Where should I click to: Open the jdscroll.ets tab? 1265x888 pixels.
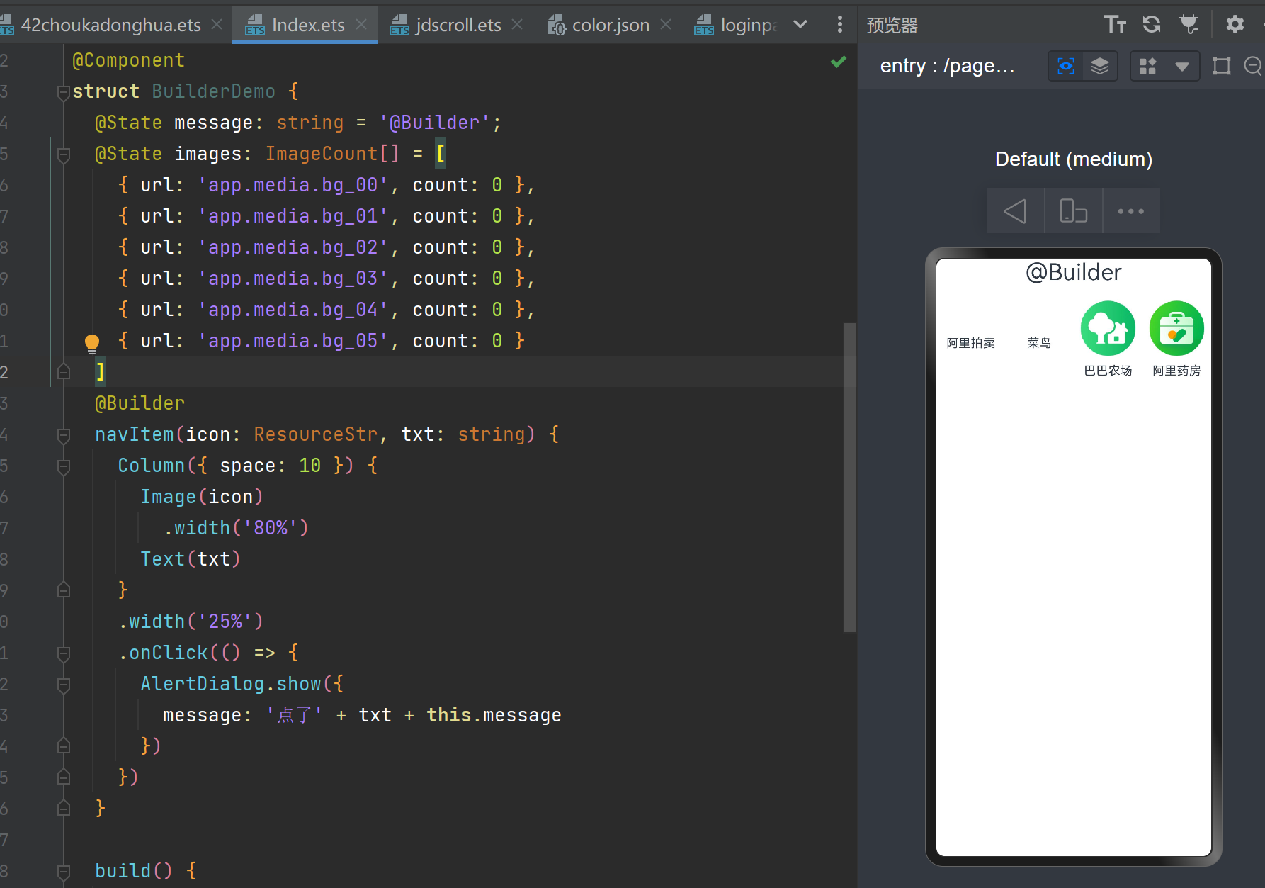457,25
